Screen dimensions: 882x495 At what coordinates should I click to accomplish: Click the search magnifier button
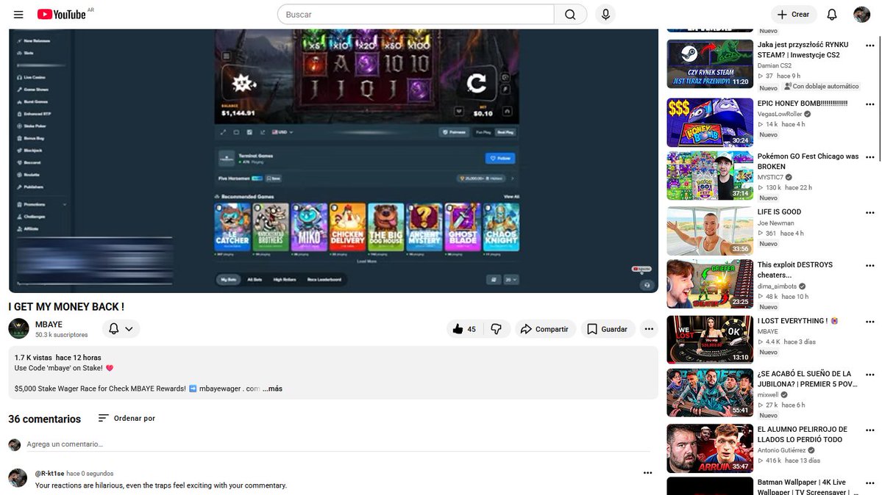(x=570, y=15)
